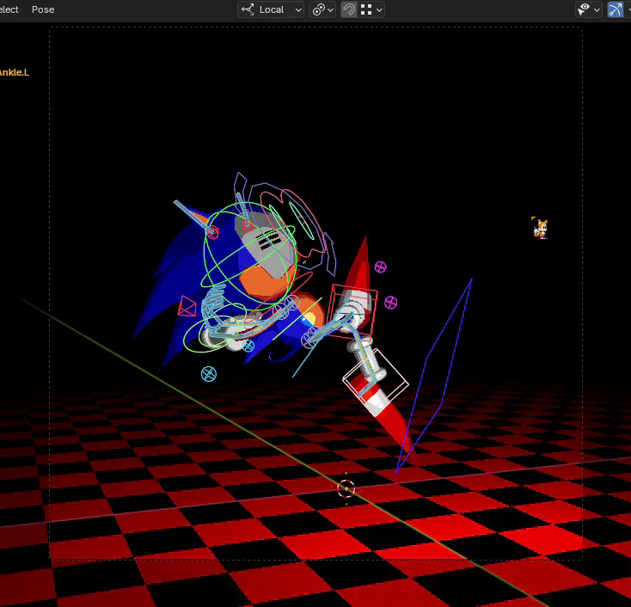Viewport: 631px width, 607px height.
Task: Toggle the Show Gizmo button
Action: click(615, 9)
